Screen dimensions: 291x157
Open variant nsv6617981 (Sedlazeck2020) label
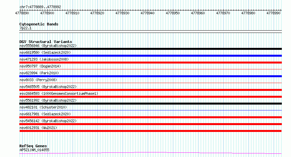tap(45, 114)
